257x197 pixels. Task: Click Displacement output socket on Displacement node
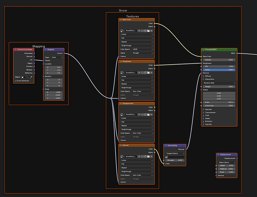pyautogui.click(x=237, y=158)
